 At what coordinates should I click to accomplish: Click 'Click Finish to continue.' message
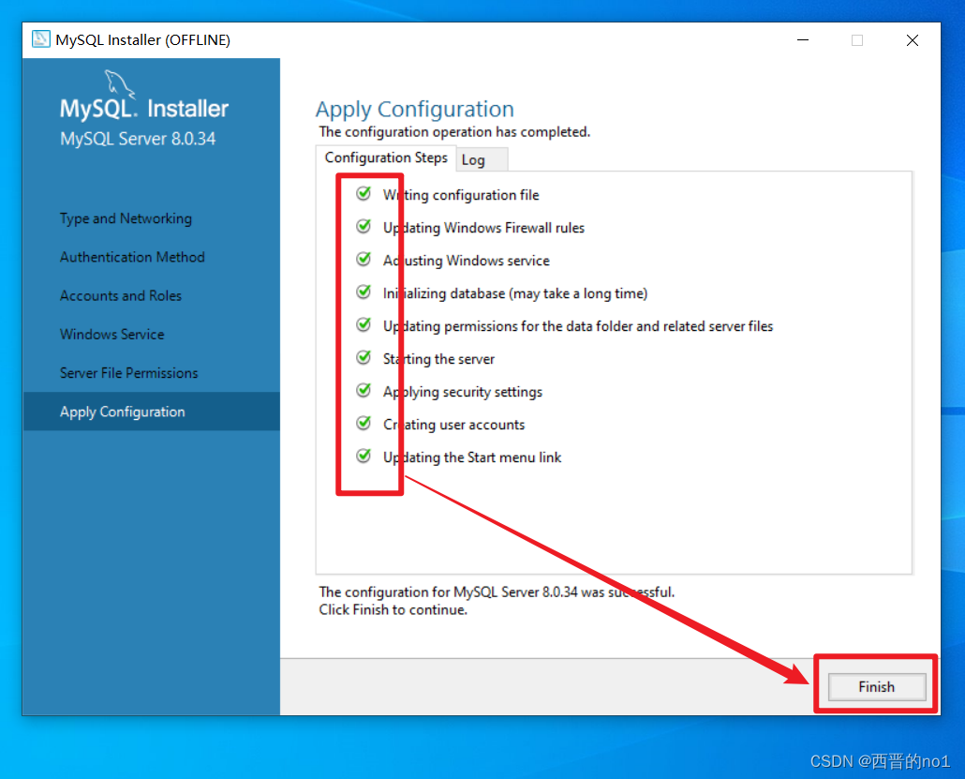(x=393, y=609)
